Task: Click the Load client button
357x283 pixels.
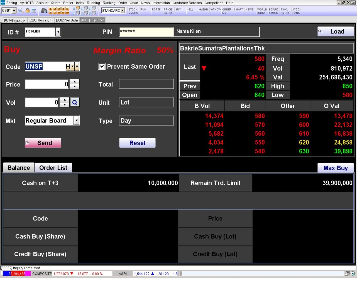Action: pyautogui.click(x=336, y=32)
